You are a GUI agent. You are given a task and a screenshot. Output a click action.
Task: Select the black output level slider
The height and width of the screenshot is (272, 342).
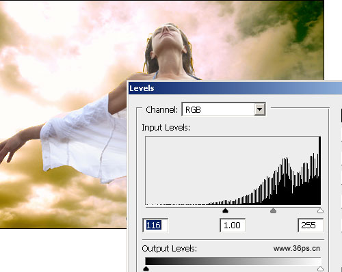[x=146, y=269]
